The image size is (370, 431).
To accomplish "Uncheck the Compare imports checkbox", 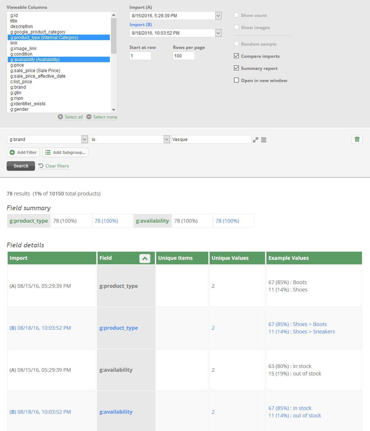I will pyautogui.click(x=236, y=56).
